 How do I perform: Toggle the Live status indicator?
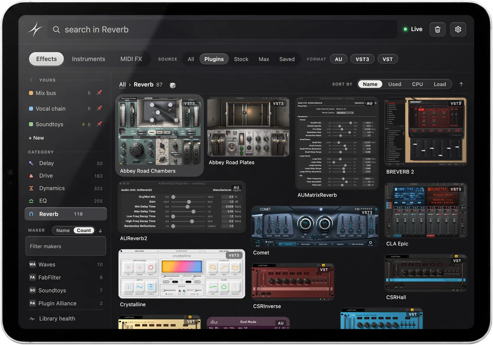pyautogui.click(x=413, y=29)
